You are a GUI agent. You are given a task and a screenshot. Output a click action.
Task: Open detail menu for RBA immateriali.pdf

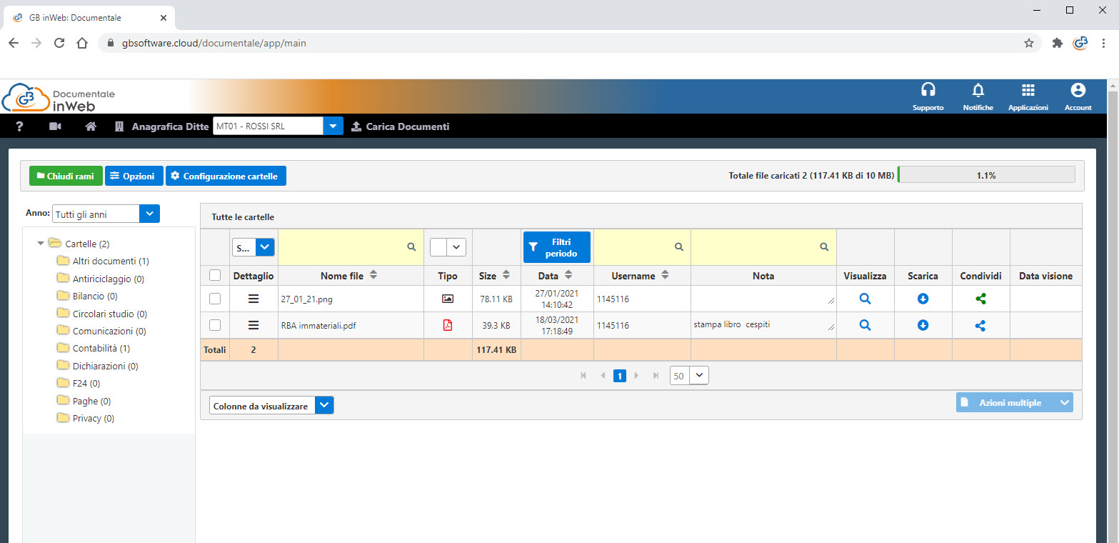(254, 326)
